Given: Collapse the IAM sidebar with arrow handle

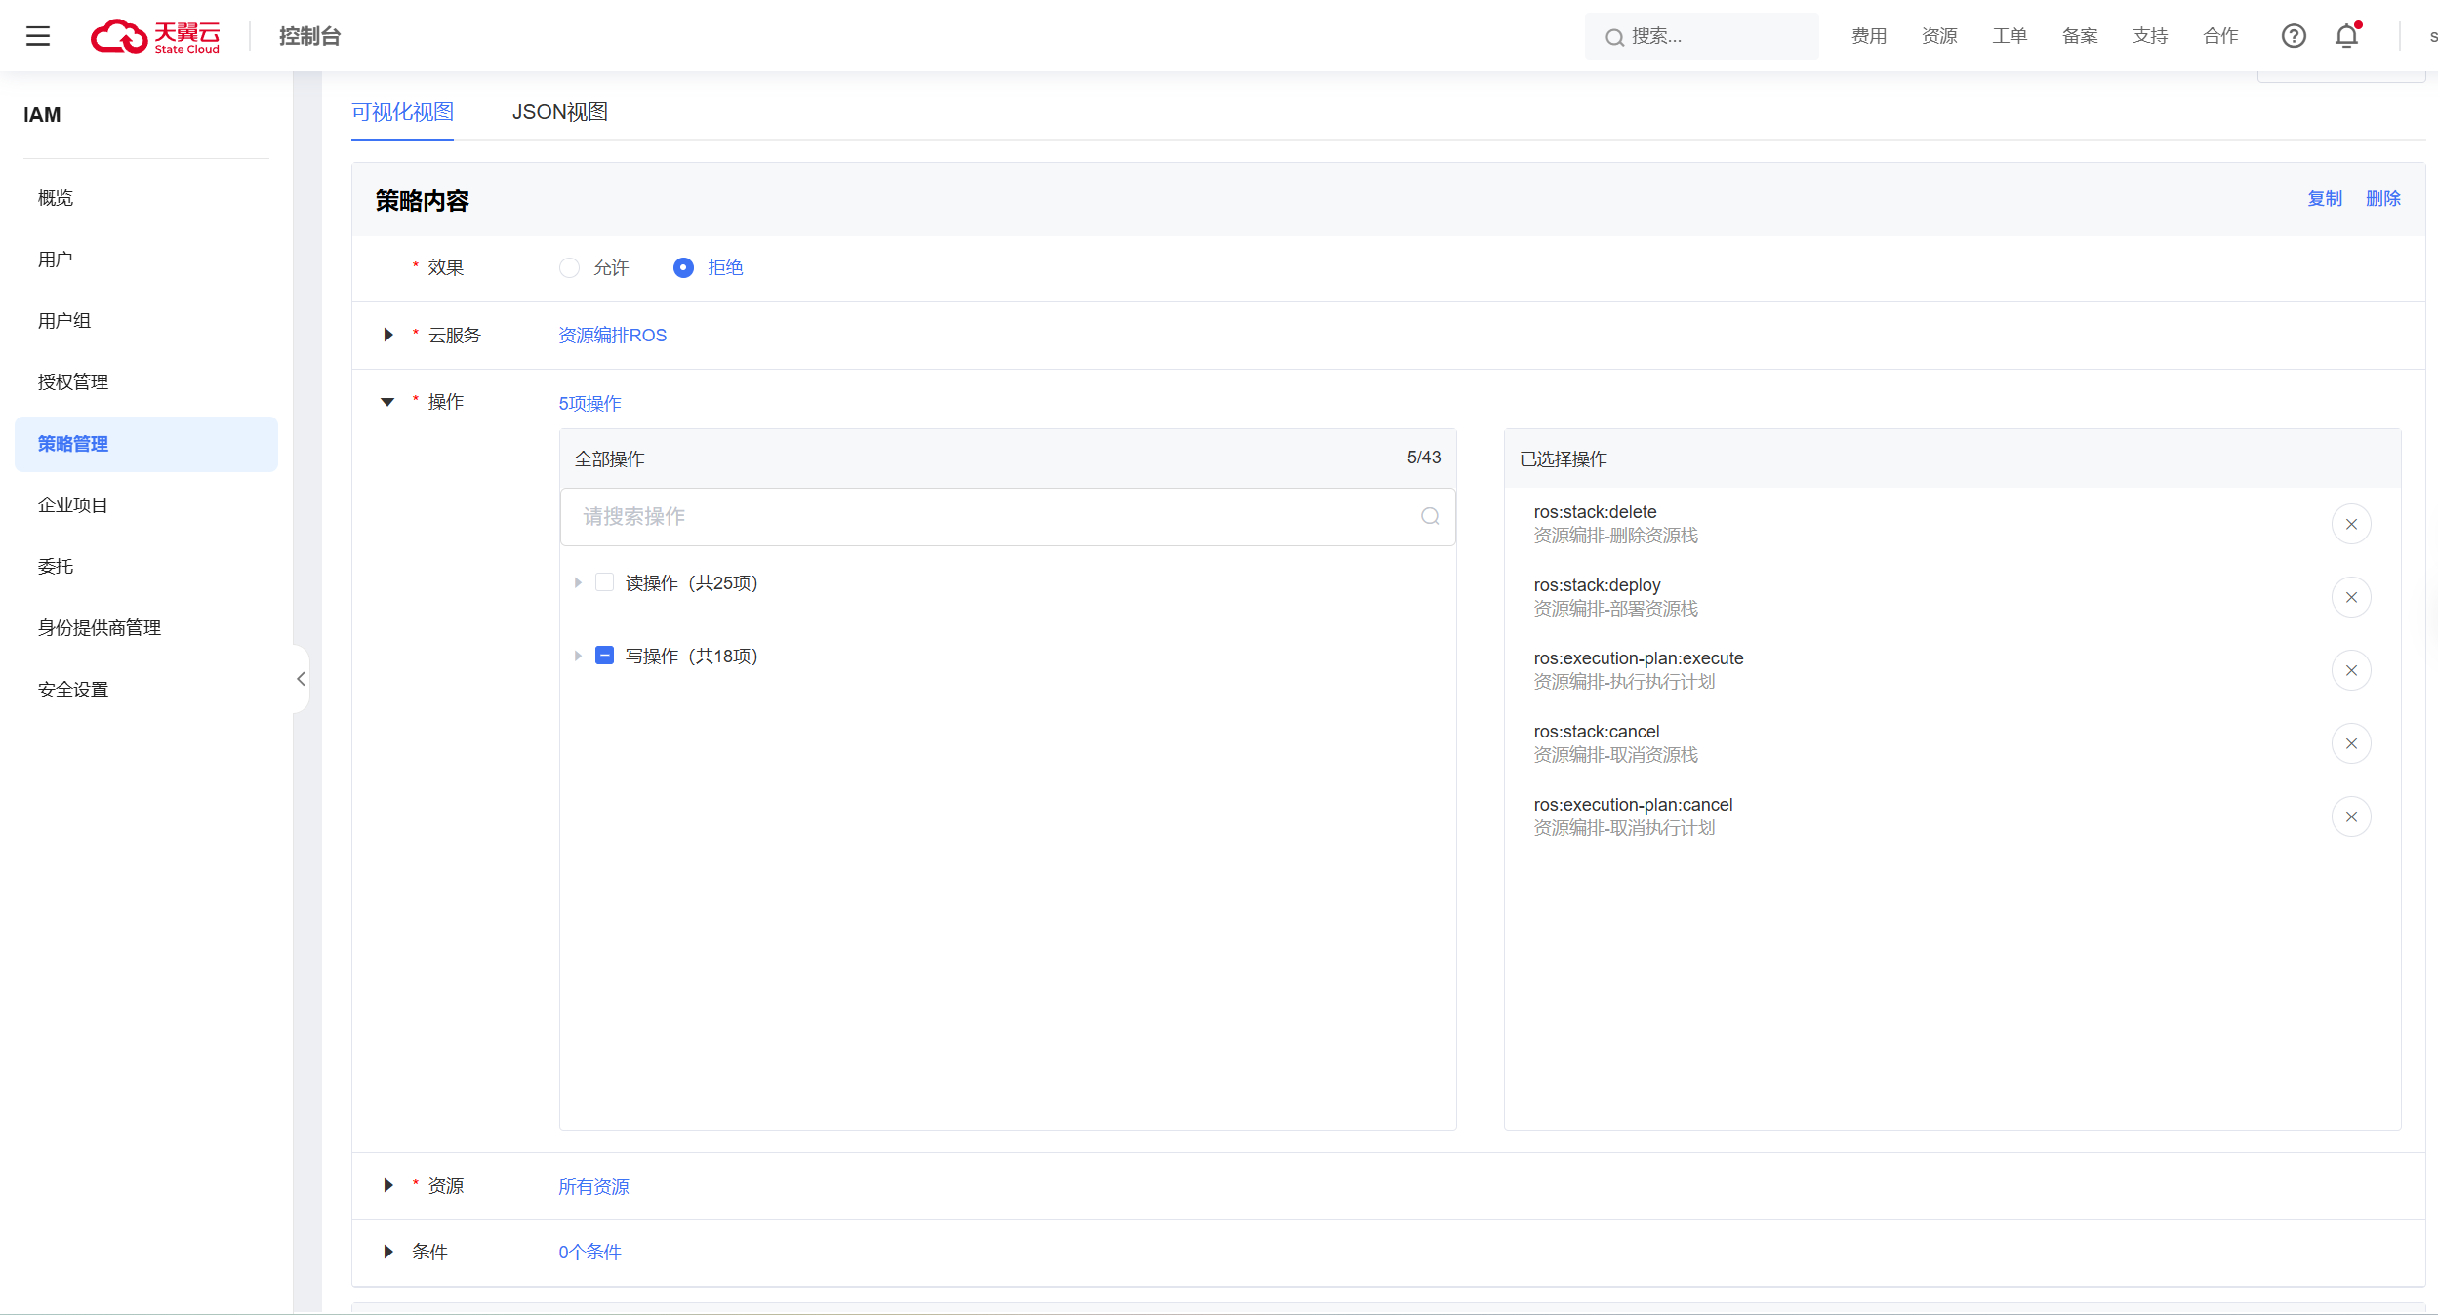Looking at the screenshot, I should click(x=301, y=679).
